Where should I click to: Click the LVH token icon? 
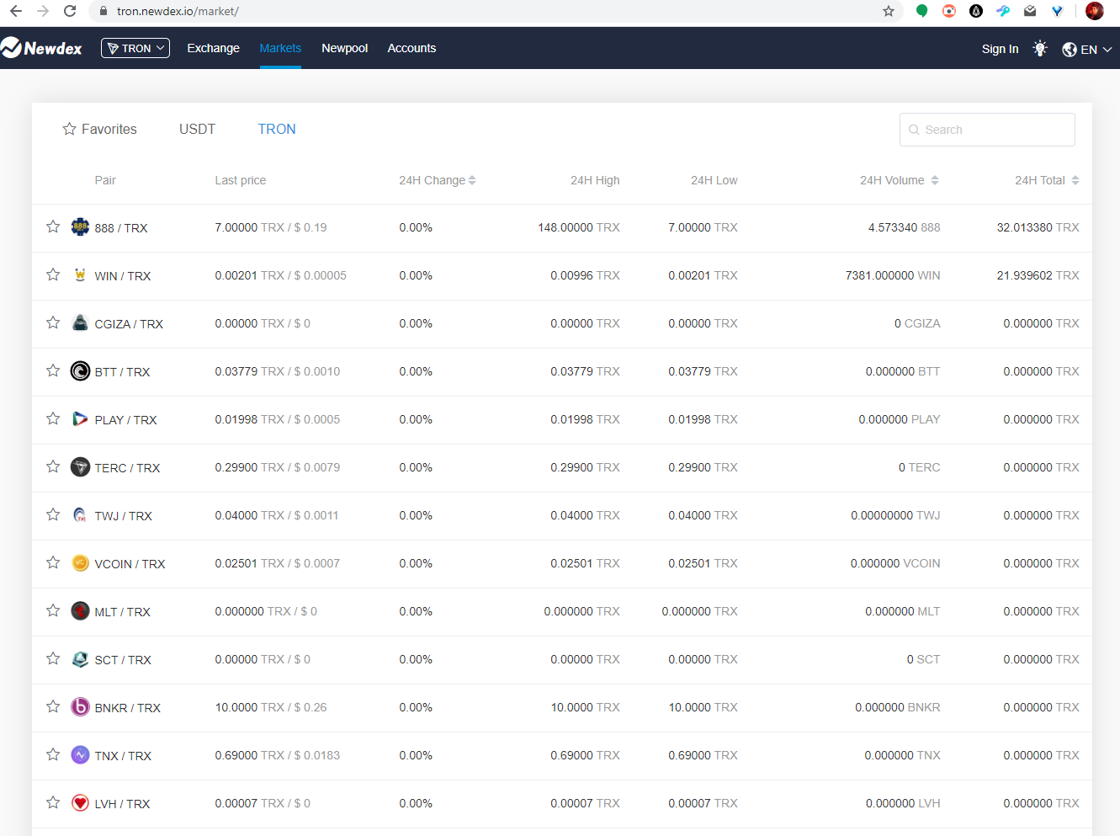coord(80,803)
